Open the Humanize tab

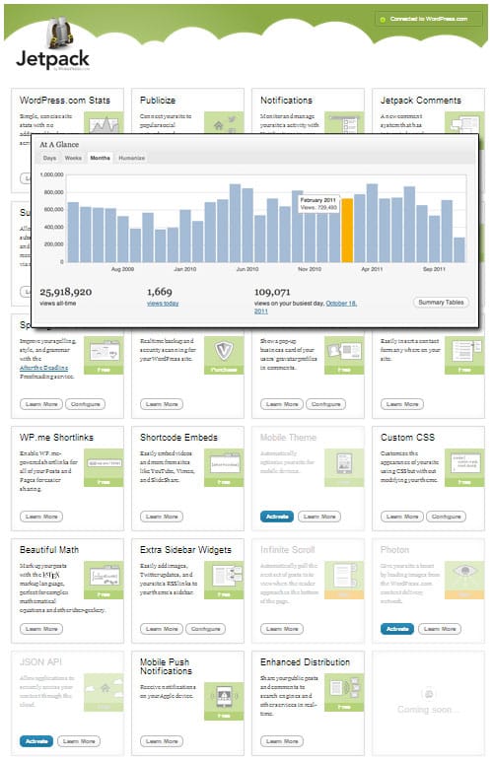[131, 159]
